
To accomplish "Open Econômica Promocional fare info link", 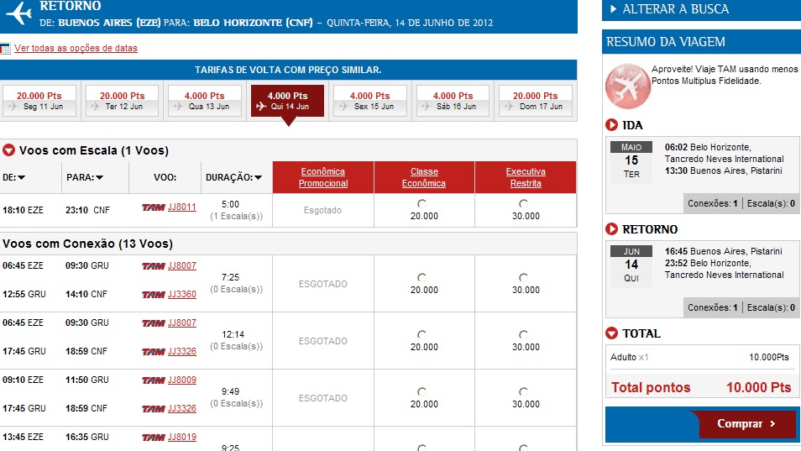I will pos(323,177).
